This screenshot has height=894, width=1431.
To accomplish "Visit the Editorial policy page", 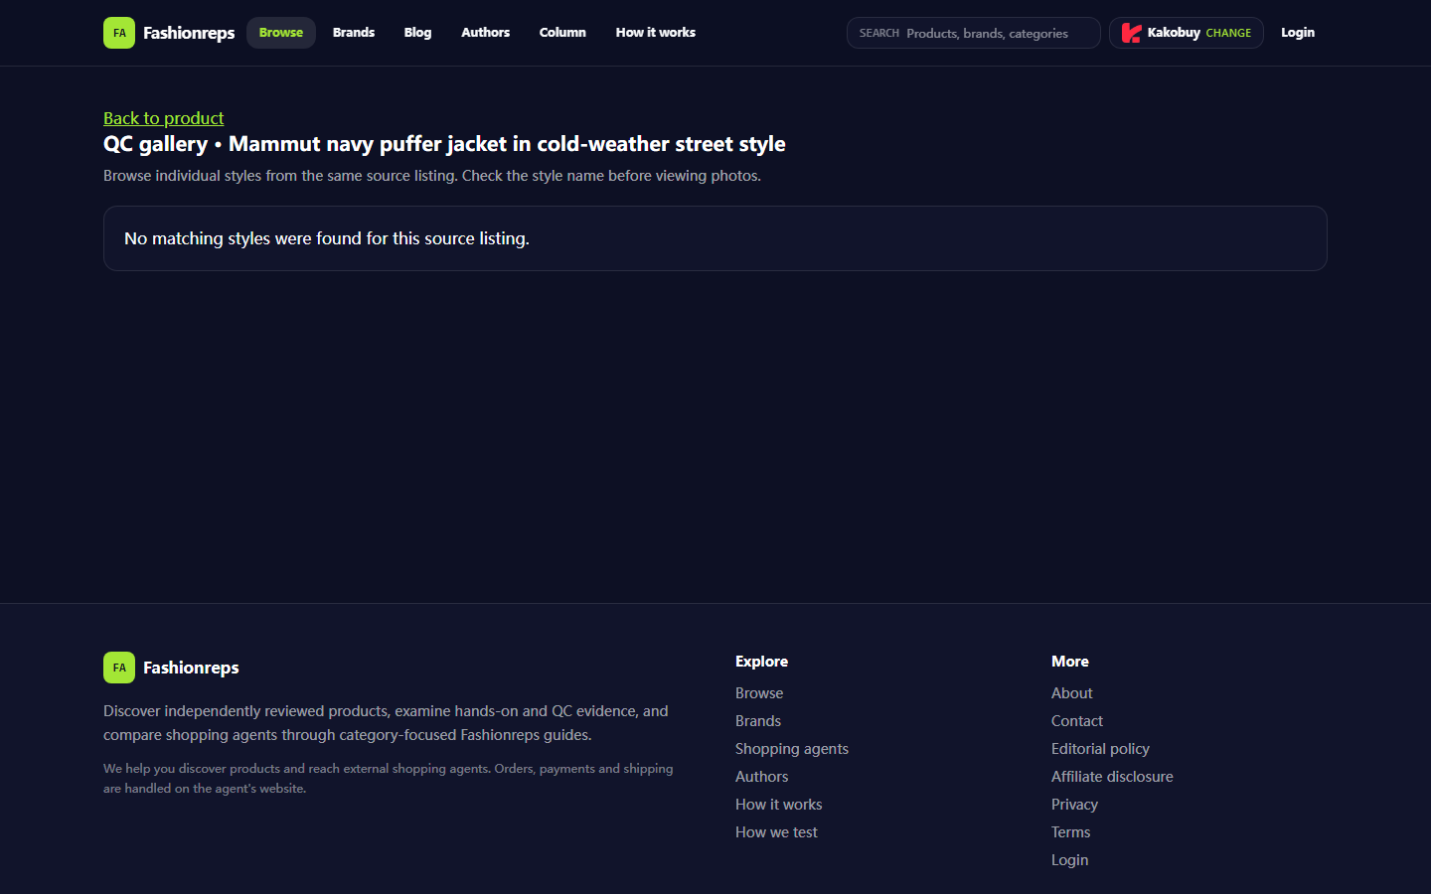I will [x=1100, y=749].
